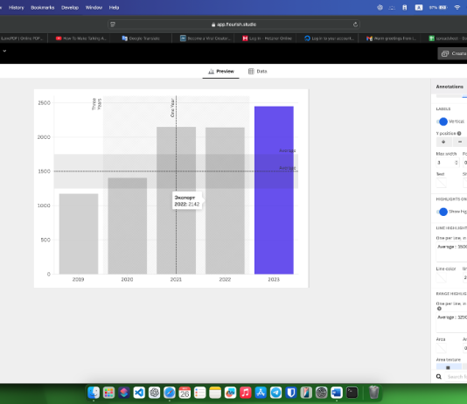Toggle the Show highlights switch
The height and width of the screenshot is (404, 467).
(x=443, y=212)
